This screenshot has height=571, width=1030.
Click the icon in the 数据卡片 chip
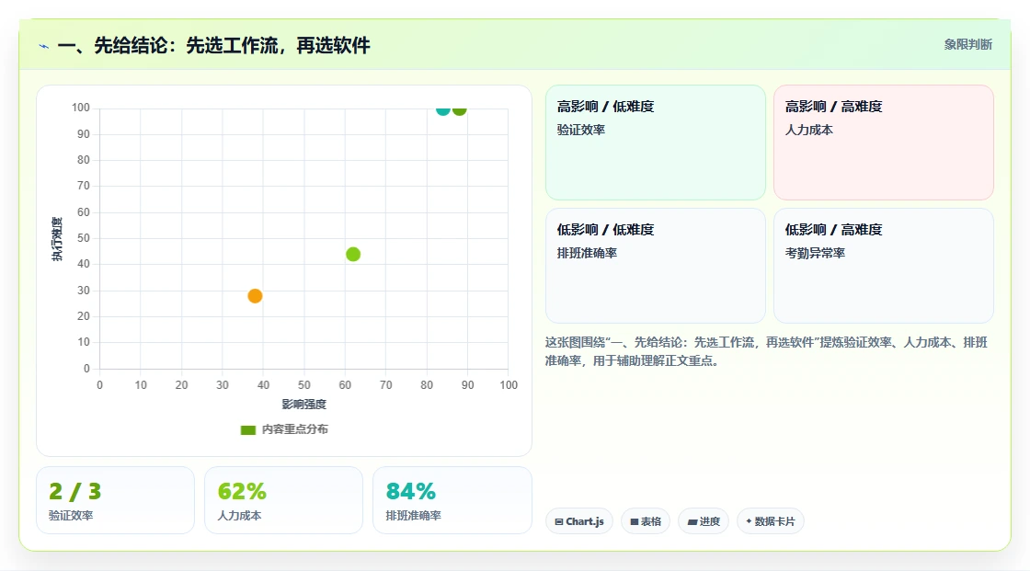click(x=749, y=521)
